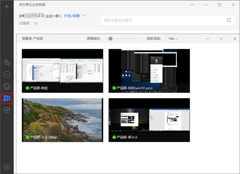Open 产品部-小王(iMac) screen thumbnail
Image resolution: width=240 pixels, height=174 pixels.
(62, 120)
